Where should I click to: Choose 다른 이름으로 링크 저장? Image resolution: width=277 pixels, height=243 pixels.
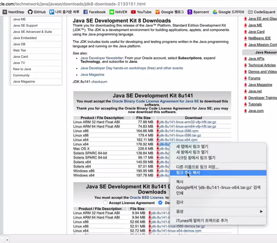coord(218,167)
